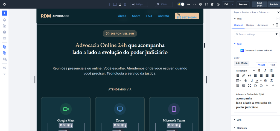This screenshot has width=280, height=131.
Task: Click Generate Content With AI
Action: [256, 51]
